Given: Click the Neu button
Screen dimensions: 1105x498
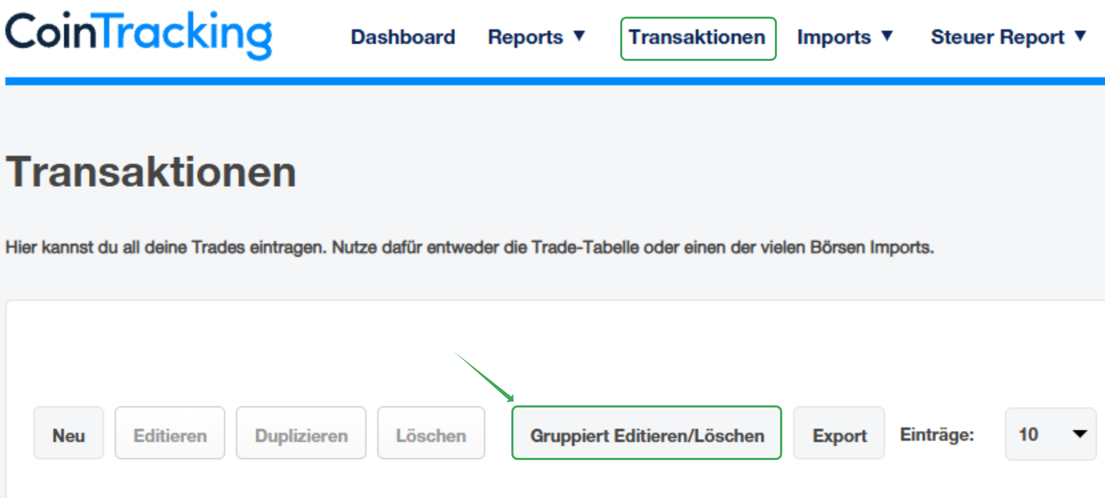Looking at the screenshot, I should pyautogui.click(x=69, y=433).
